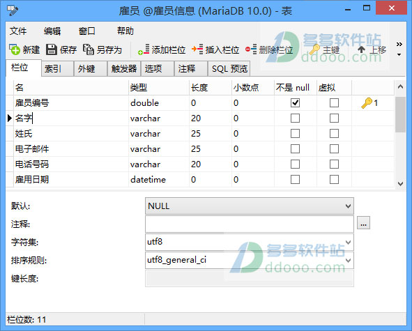Click the toolbar overflow chevron
The image size is (412, 331).
(x=399, y=44)
